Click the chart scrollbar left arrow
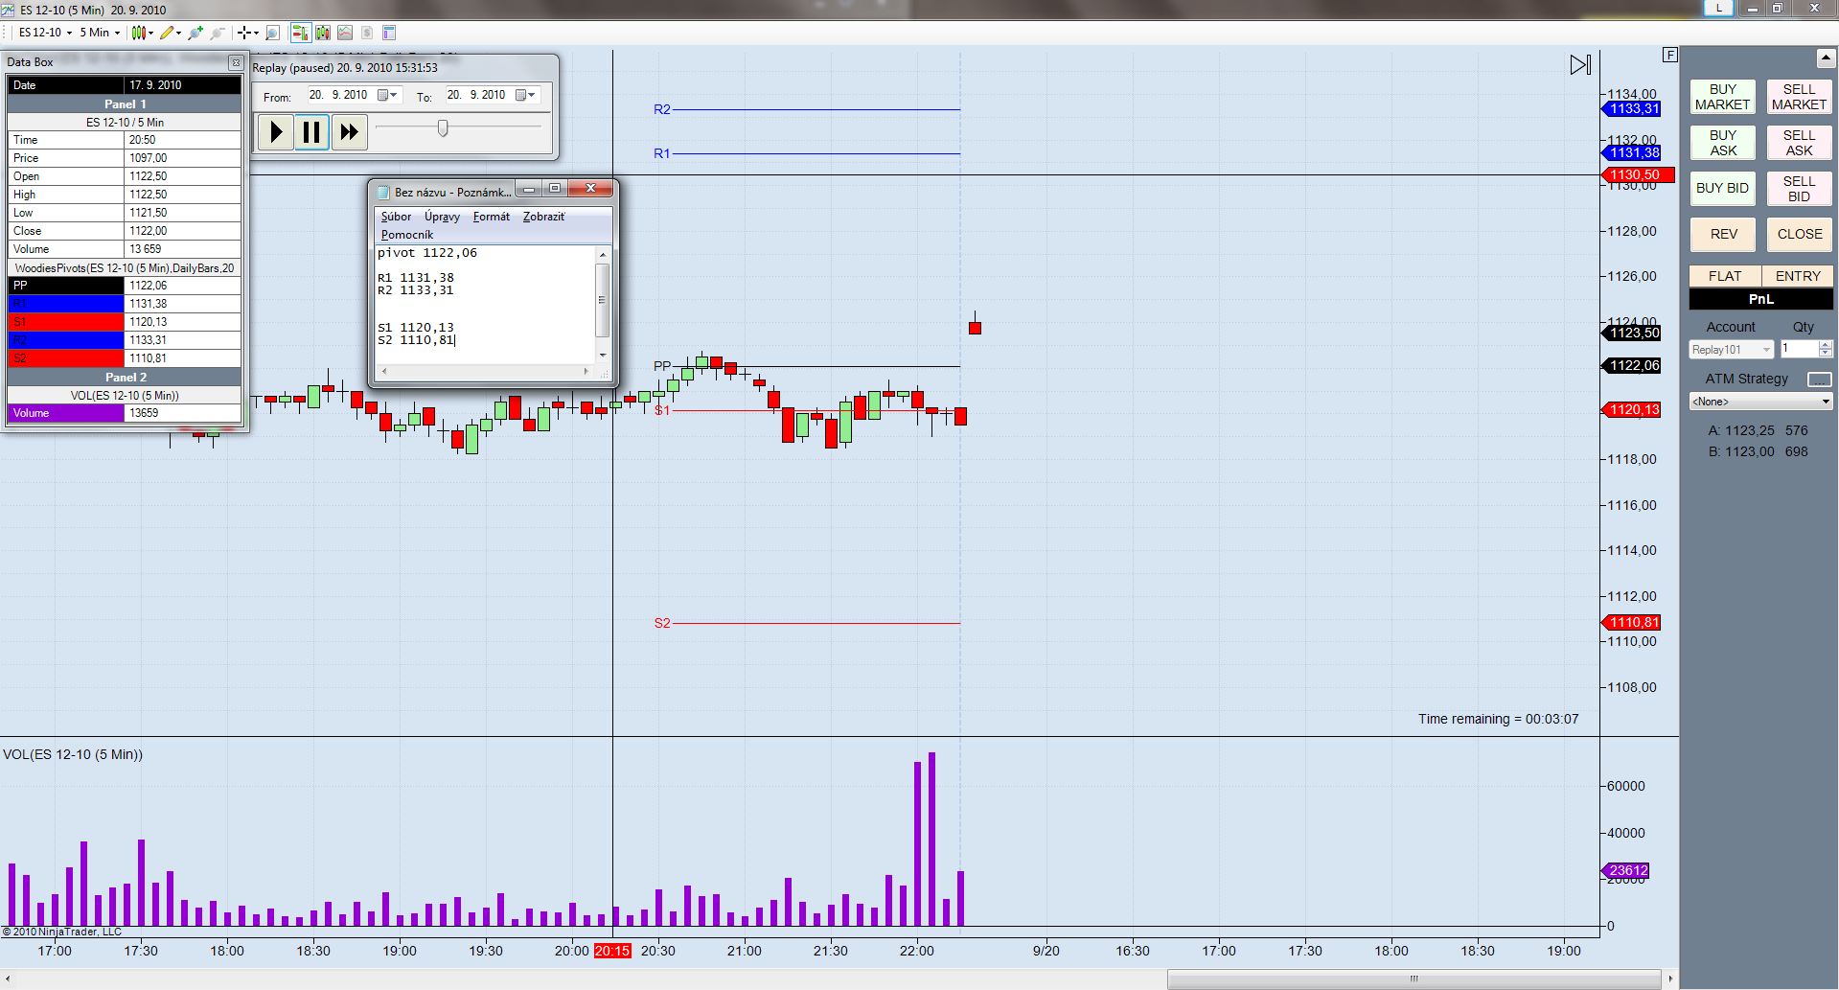The height and width of the screenshot is (990, 1839). [8, 978]
